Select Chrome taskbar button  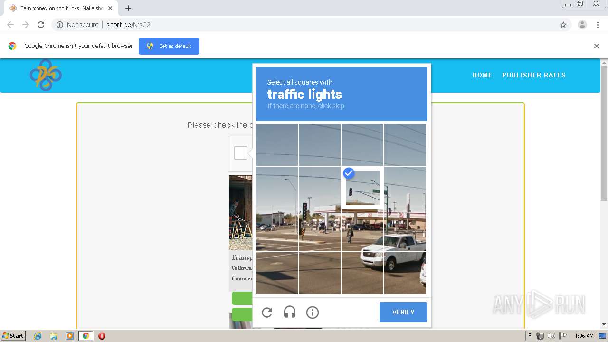(x=85, y=336)
